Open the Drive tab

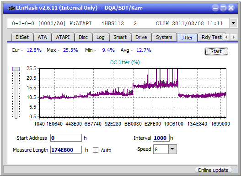pyautogui.click(x=141, y=37)
